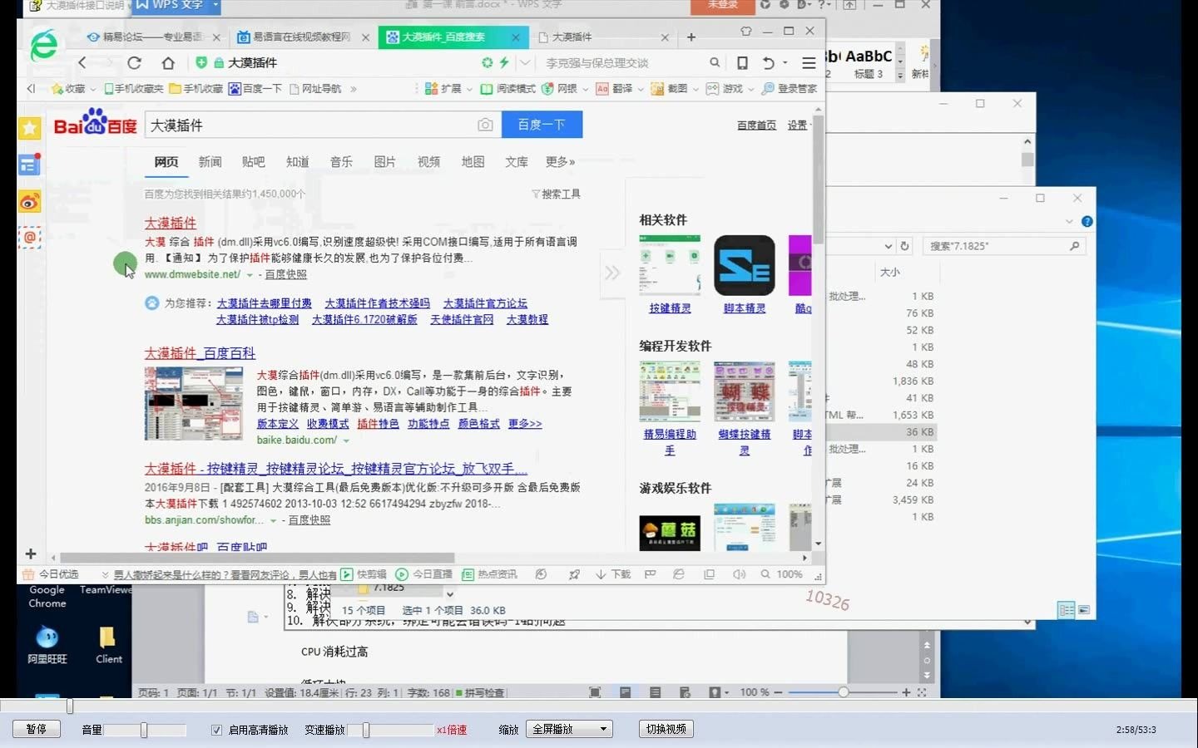Switch Explorer to large icons view
Image resolution: width=1198 pixels, height=748 pixels.
click(x=1084, y=610)
